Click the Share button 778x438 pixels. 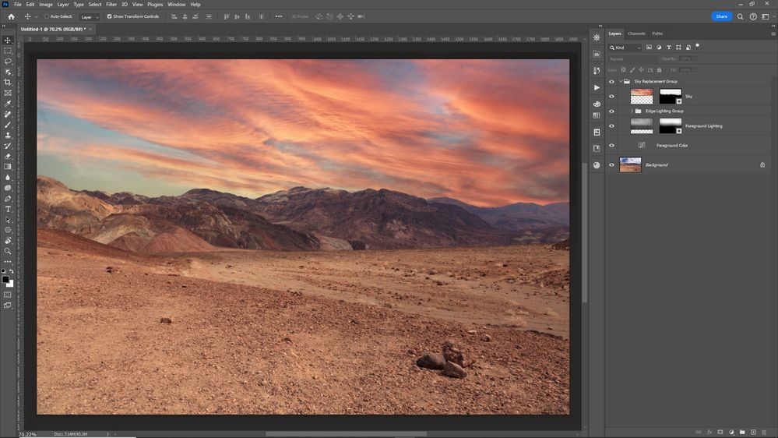pos(721,16)
